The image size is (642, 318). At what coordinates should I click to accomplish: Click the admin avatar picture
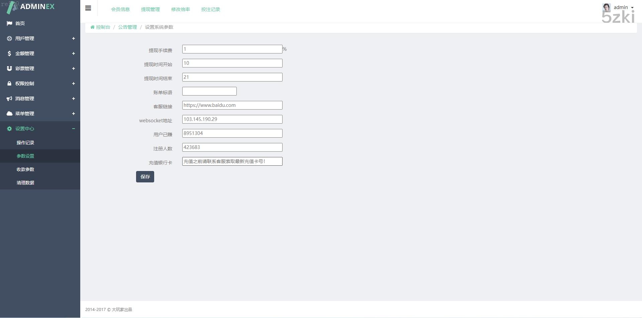[606, 7]
